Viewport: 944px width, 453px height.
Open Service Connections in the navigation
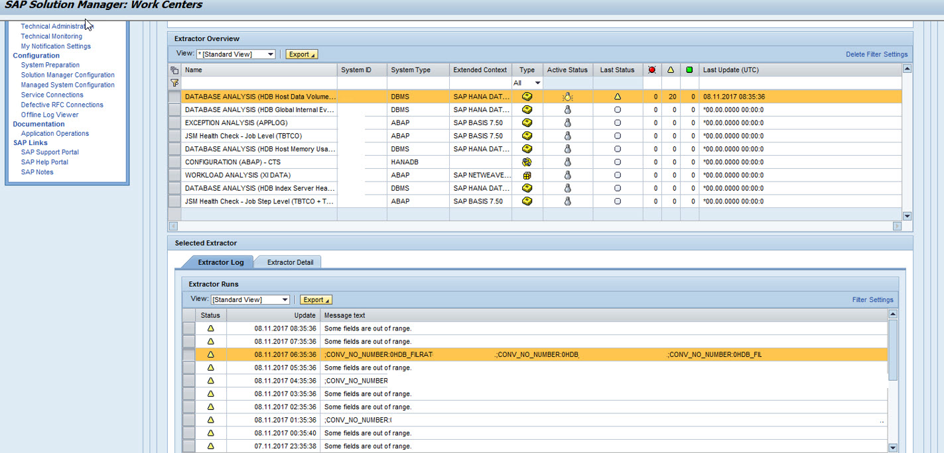(52, 95)
